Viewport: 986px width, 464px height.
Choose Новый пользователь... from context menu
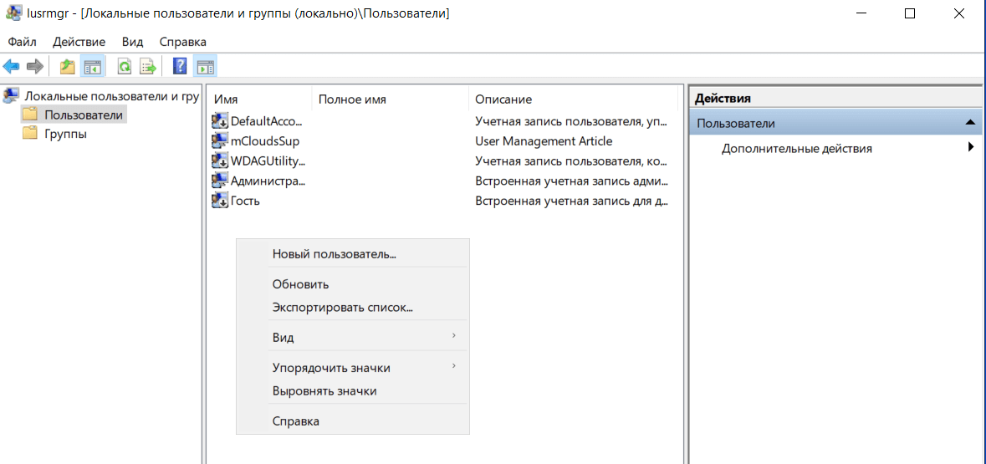(x=334, y=254)
